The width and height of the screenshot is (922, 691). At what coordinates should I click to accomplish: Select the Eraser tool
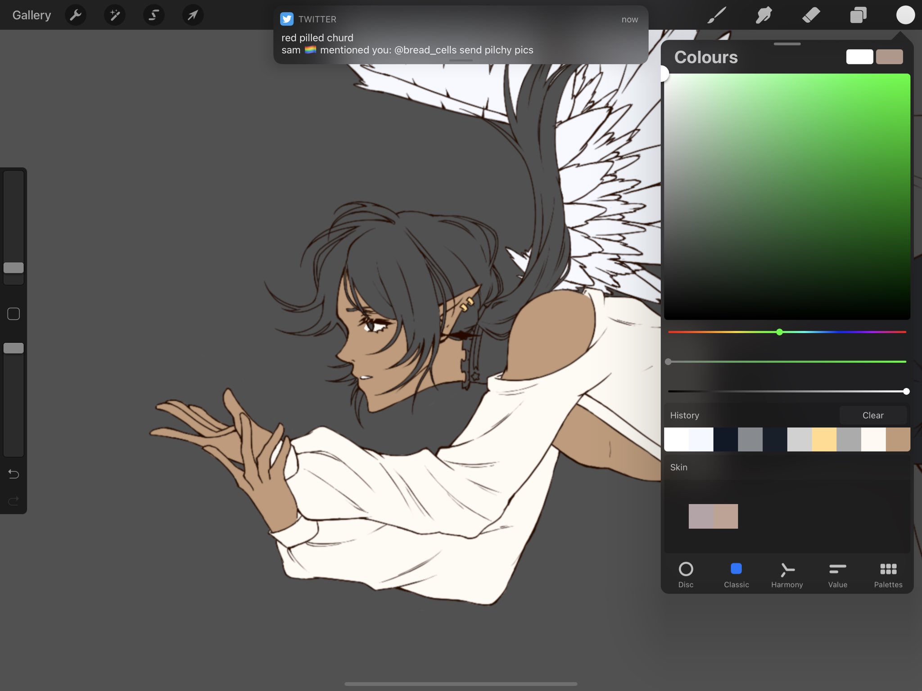click(x=811, y=15)
